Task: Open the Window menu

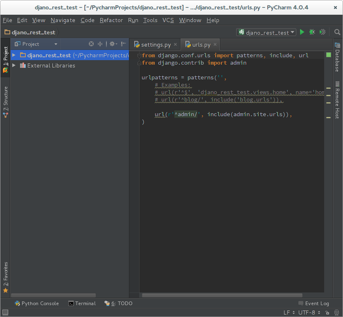Action: pyautogui.click(x=190, y=20)
